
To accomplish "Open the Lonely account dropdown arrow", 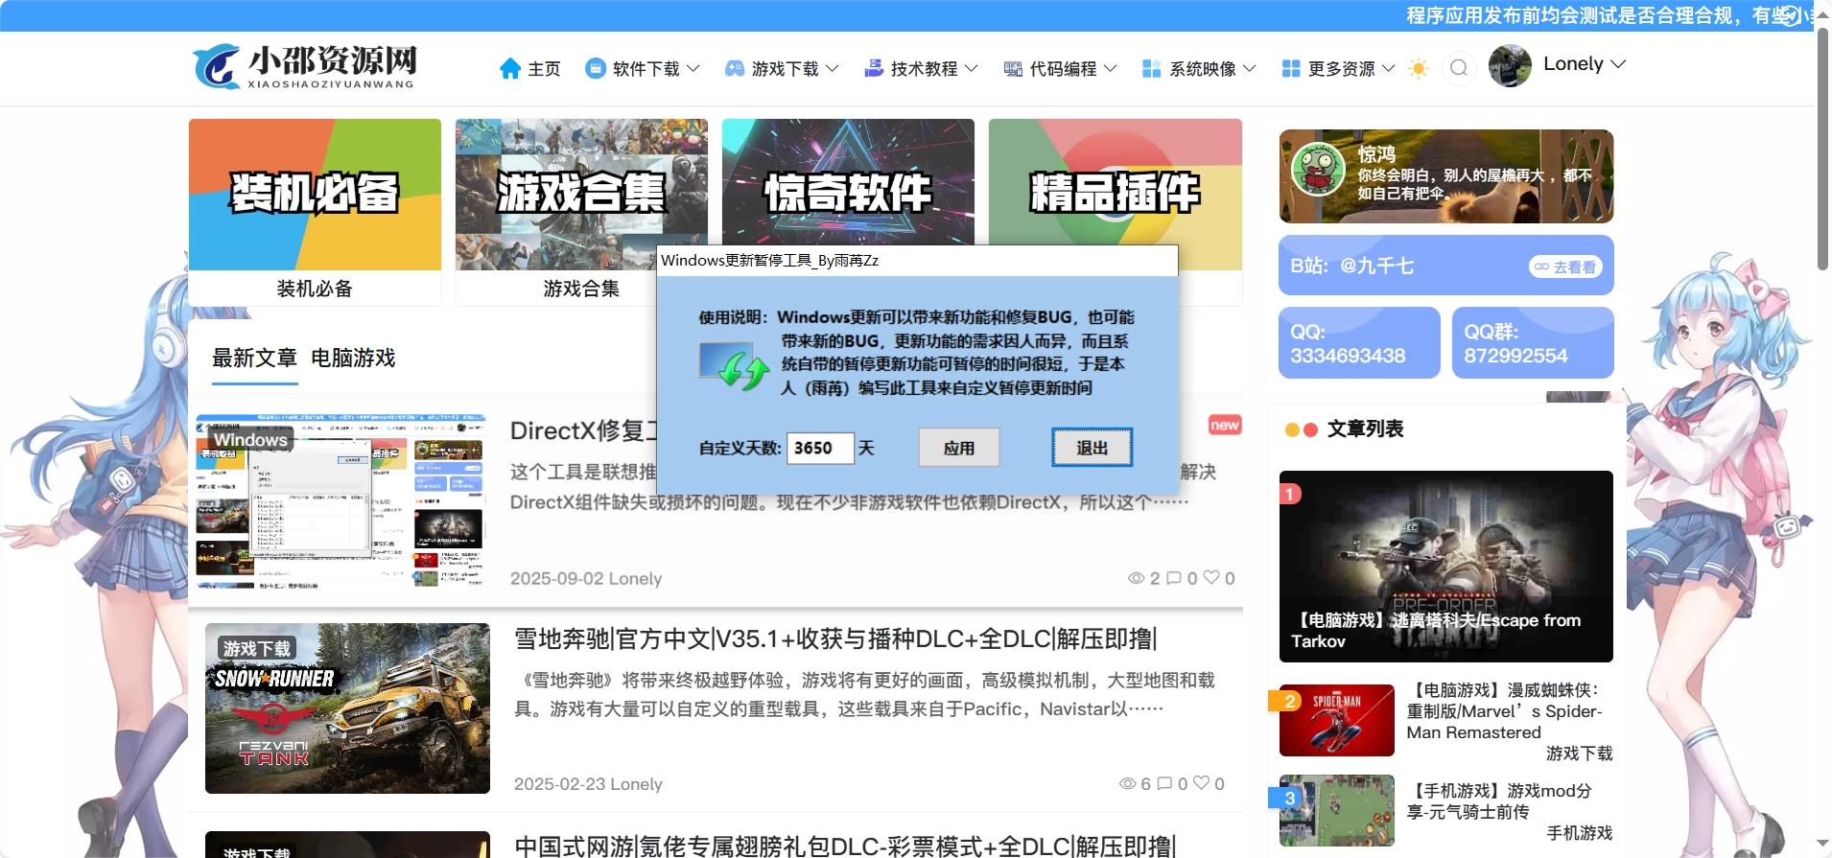I will point(1618,64).
